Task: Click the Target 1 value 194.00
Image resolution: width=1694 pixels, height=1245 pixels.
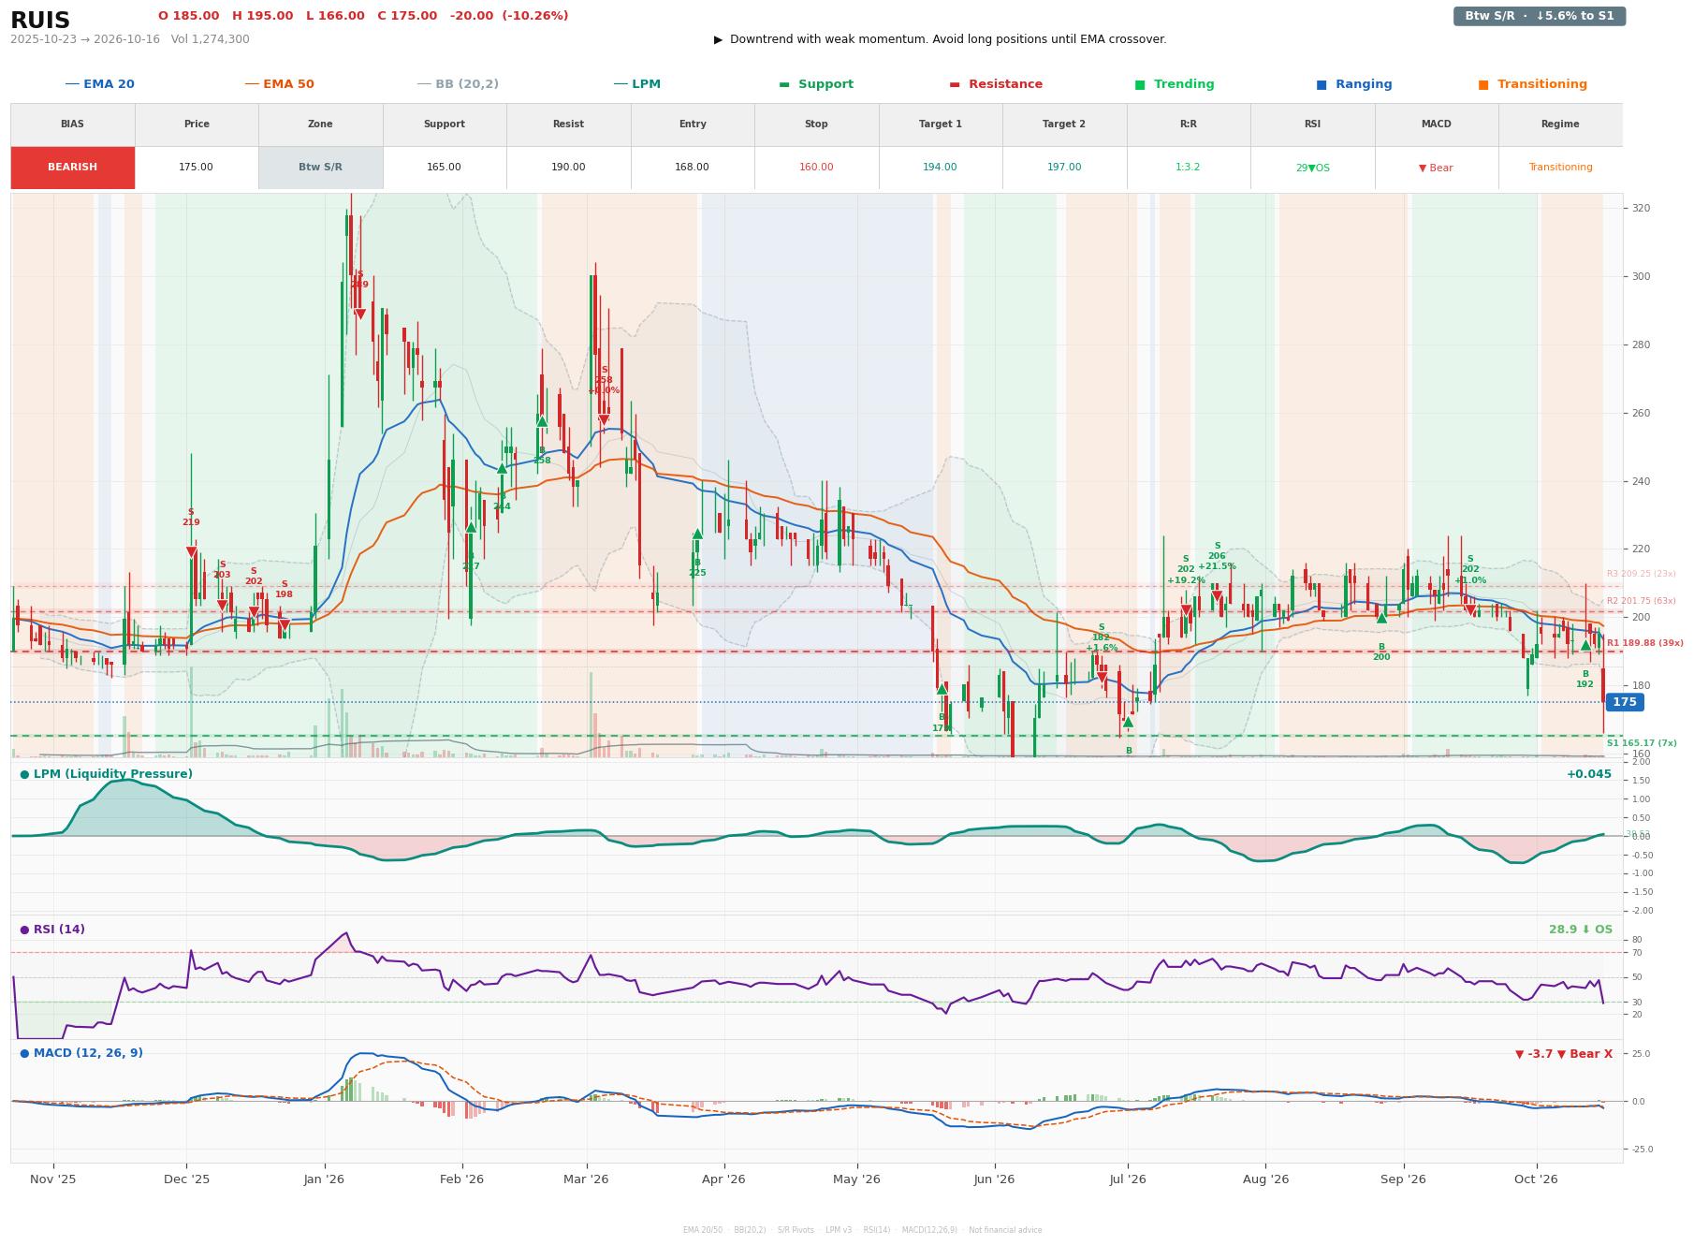Action: (x=940, y=168)
